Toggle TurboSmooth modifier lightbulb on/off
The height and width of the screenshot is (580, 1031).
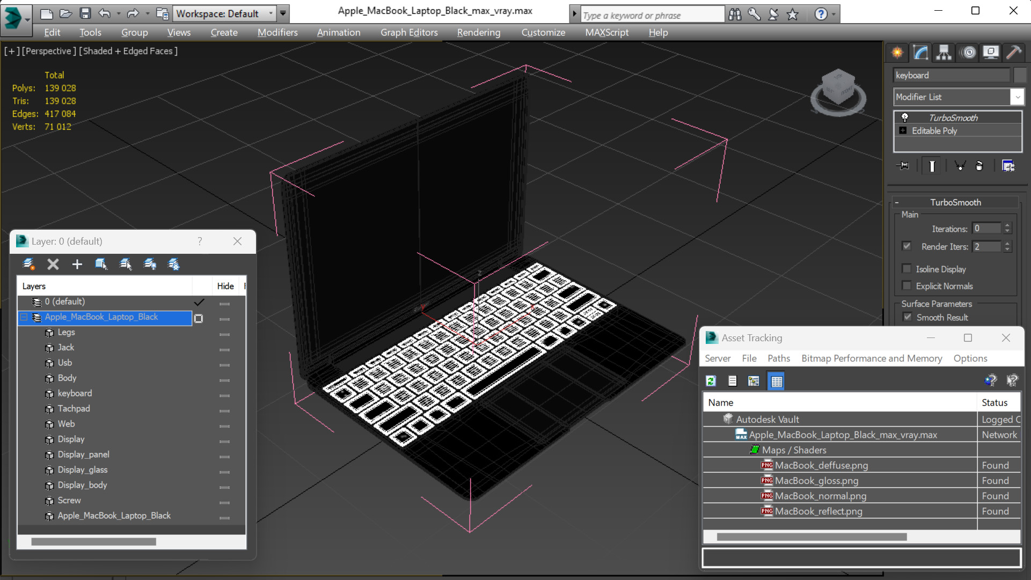(x=905, y=118)
